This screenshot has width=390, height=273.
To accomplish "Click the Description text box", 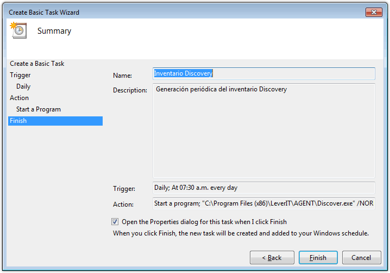I will tap(263, 131).
